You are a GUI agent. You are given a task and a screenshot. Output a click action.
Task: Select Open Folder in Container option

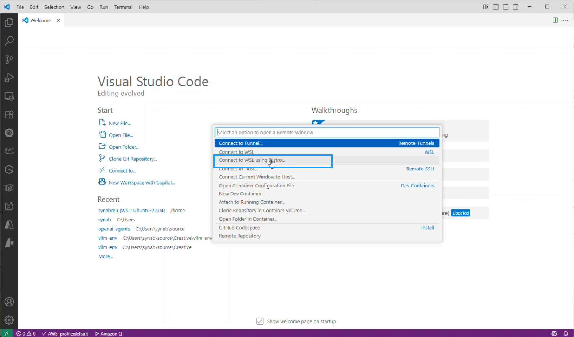(327, 219)
